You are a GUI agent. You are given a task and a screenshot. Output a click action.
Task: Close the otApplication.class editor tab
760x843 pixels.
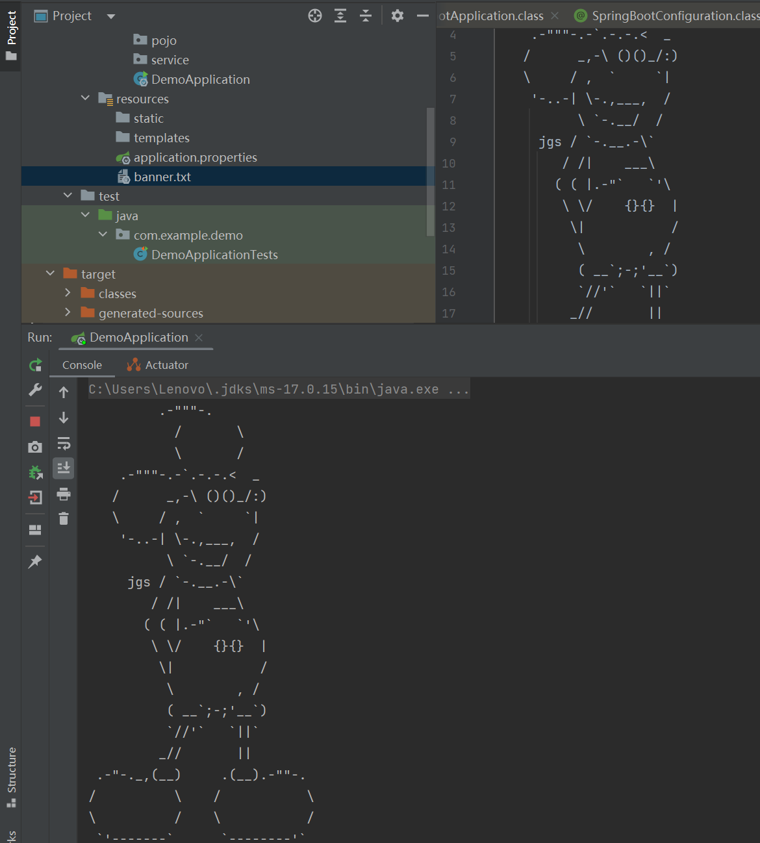click(x=555, y=16)
